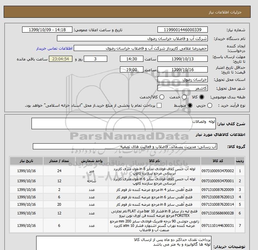Select product code 0973100093470002
The width and height of the screenshot is (258, 250).
click(x=218, y=171)
